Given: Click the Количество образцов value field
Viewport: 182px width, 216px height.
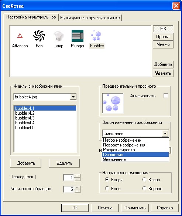Looking at the screenshot, I should (69, 189).
